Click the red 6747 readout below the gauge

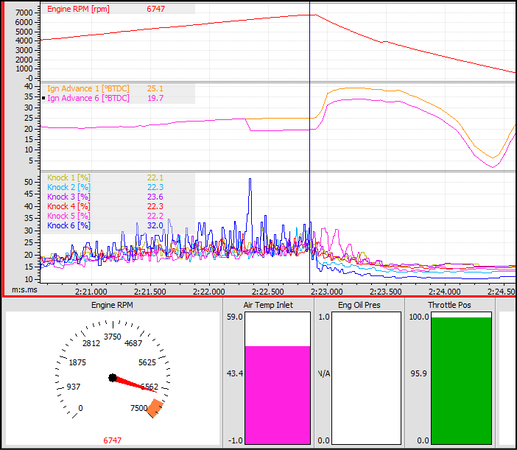click(113, 440)
